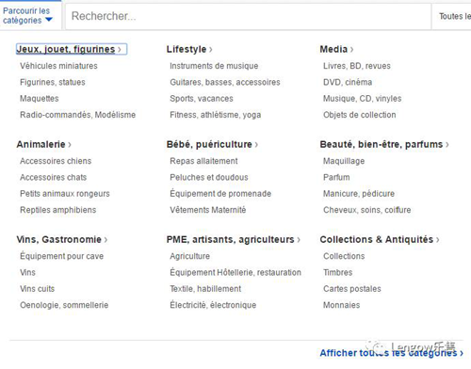Image resolution: width=471 pixels, height=369 pixels.
Task: Click the chevron next to Lifestyle
Action: coord(211,50)
